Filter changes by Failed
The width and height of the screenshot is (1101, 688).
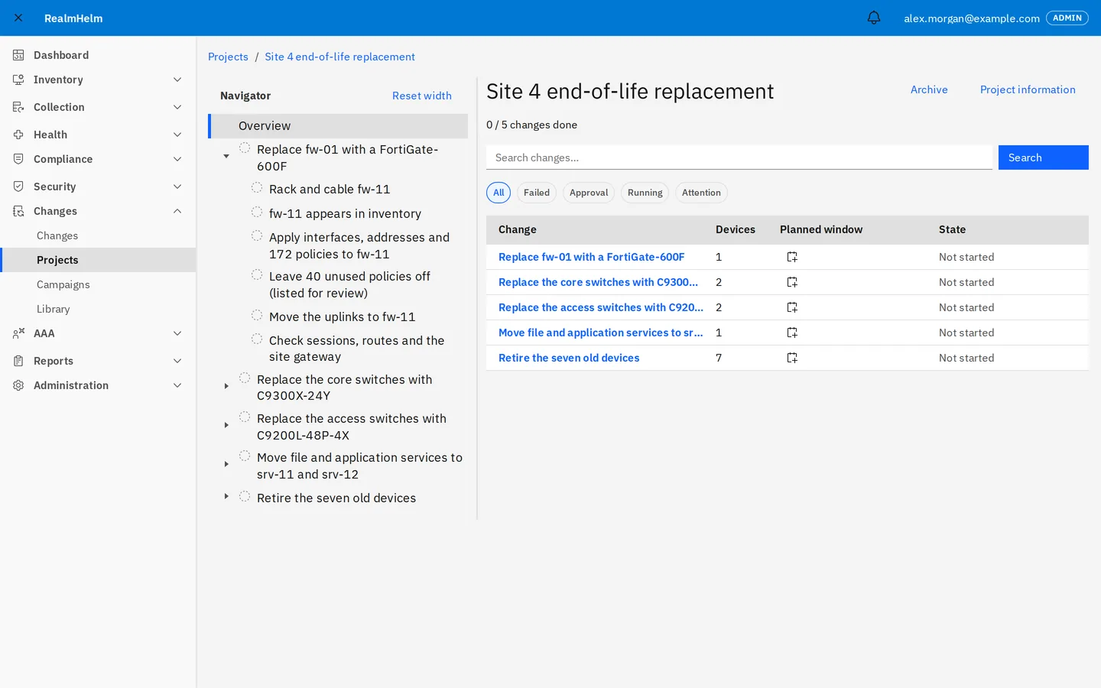pyautogui.click(x=537, y=193)
